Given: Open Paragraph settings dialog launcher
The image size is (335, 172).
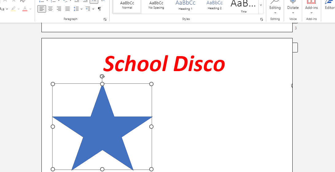Looking at the screenshot, I should tap(105, 19).
